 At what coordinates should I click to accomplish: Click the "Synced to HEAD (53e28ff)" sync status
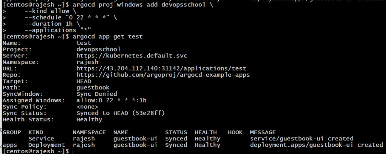click(121, 113)
